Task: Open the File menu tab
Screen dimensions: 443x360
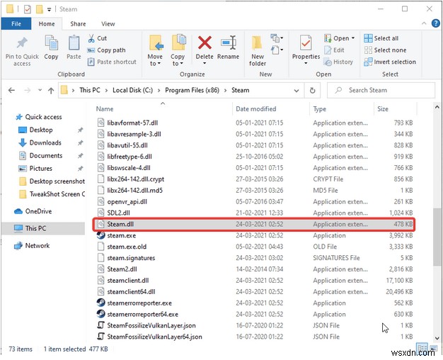Action: coord(16,24)
